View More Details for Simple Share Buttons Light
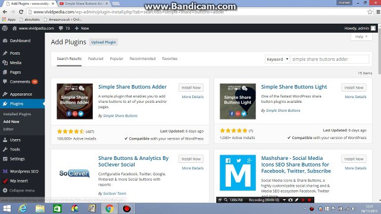The width and height of the screenshot is (381, 214). 355,97
